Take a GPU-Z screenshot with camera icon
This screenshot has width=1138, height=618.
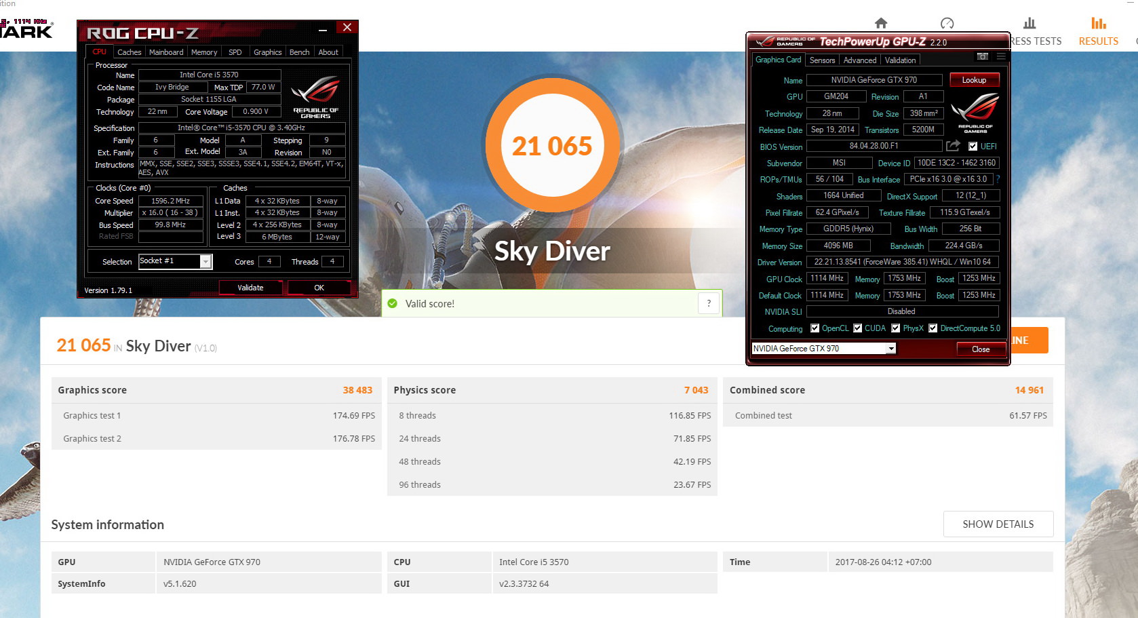(983, 56)
